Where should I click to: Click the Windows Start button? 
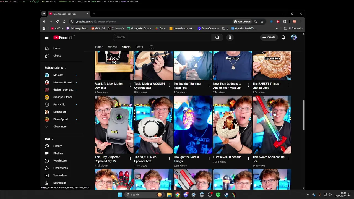click(x=120, y=195)
